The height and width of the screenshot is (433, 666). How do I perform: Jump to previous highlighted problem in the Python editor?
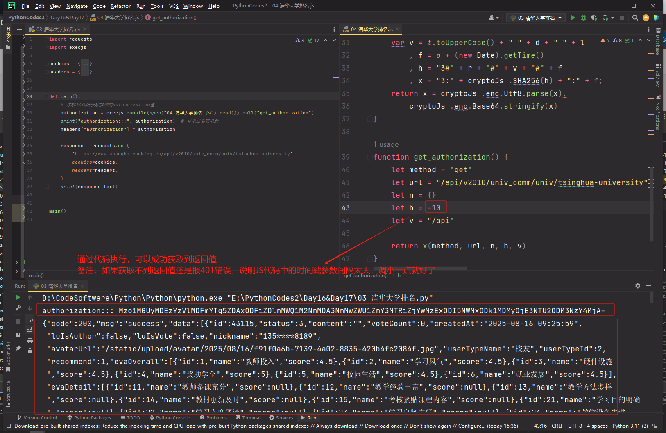326,40
